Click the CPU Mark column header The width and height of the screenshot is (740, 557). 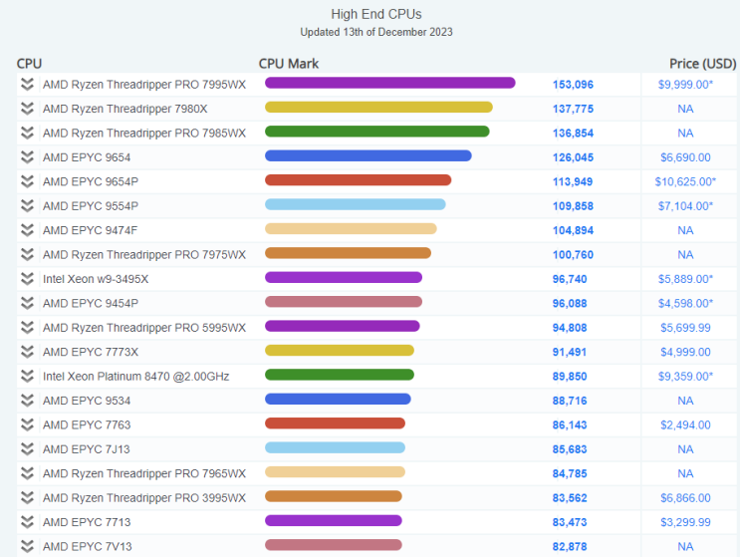point(289,64)
